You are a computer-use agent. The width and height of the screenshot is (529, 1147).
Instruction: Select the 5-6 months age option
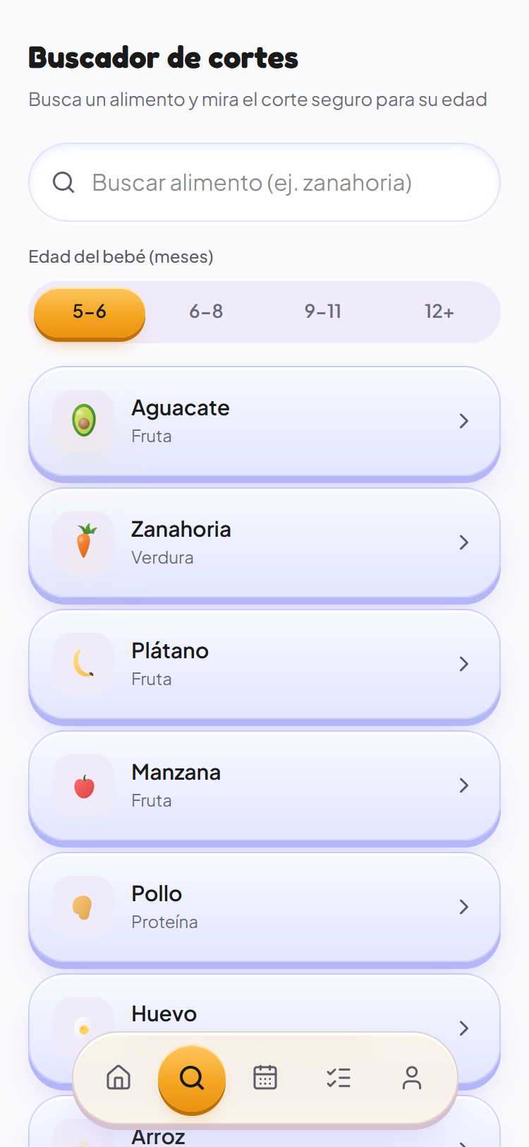(x=90, y=311)
